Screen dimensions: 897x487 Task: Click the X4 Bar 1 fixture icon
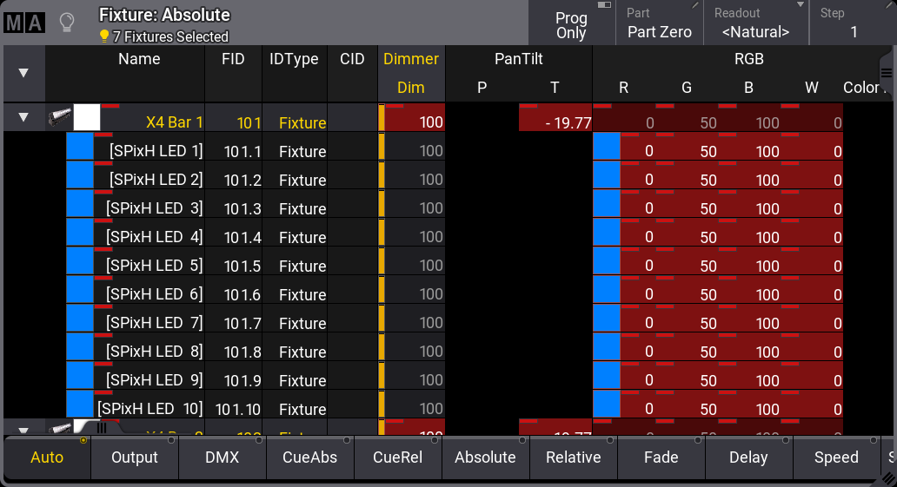(x=59, y=118)
